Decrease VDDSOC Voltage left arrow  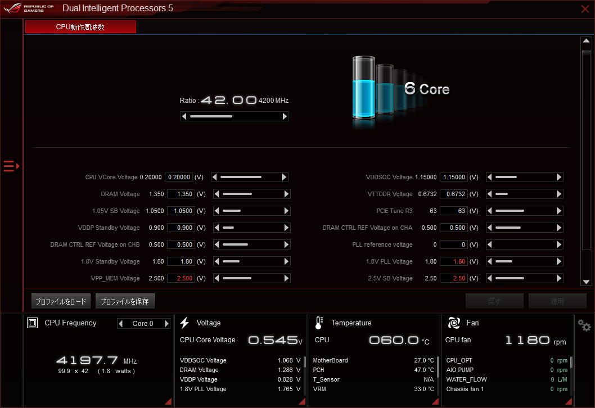490,177
